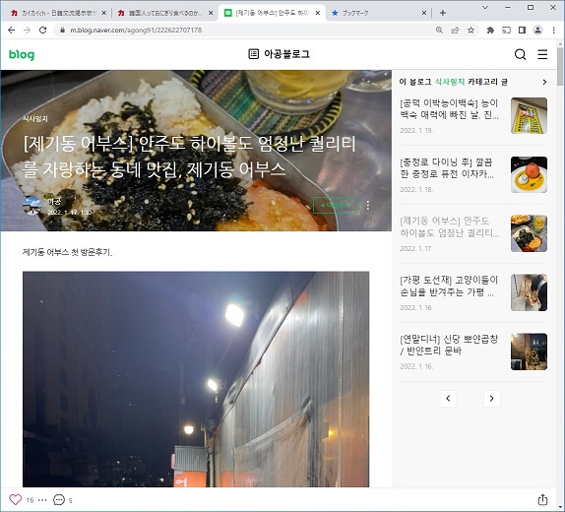Switch to the 韓国人っておにぎり tab
This screenshot has width=565, height=512.
pos(164,13)
